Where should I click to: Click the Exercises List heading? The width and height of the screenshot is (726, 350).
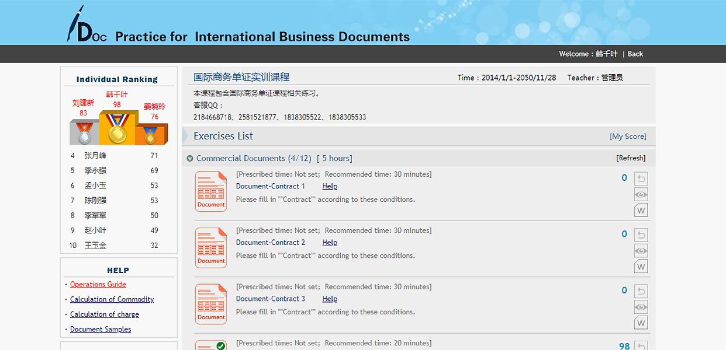tap(223, 136)
